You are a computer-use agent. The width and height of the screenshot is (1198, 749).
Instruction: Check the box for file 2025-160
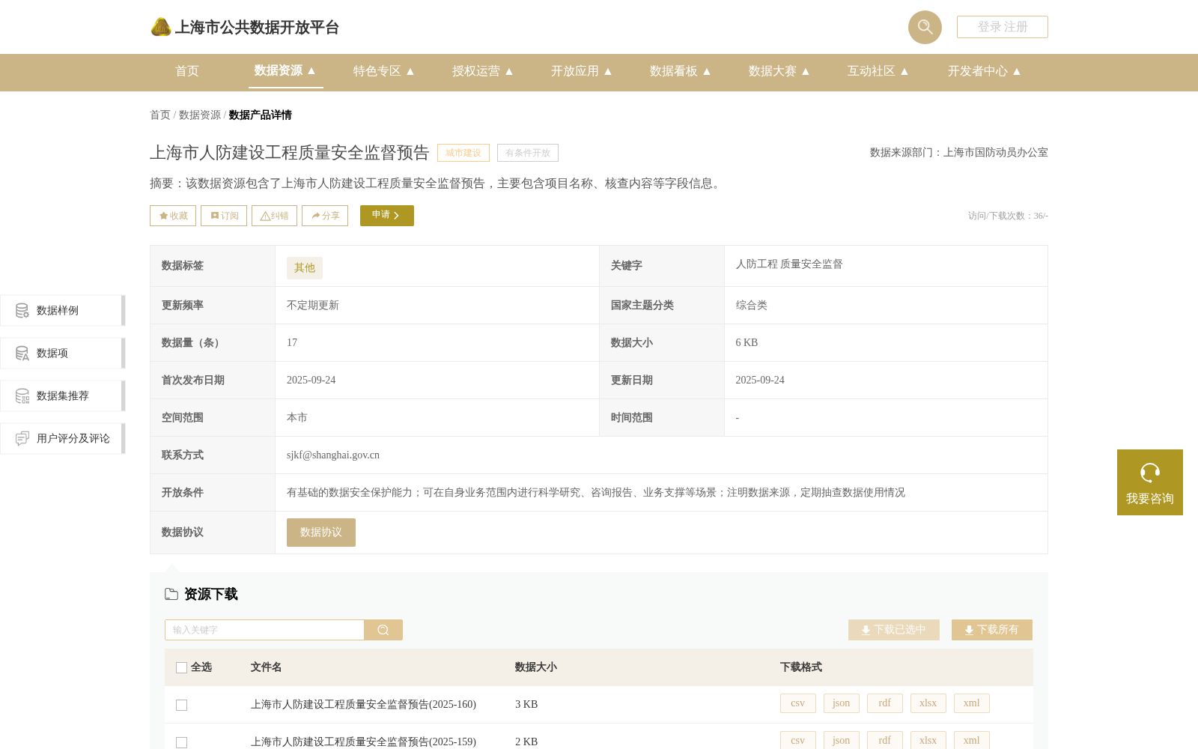point(181,705)
